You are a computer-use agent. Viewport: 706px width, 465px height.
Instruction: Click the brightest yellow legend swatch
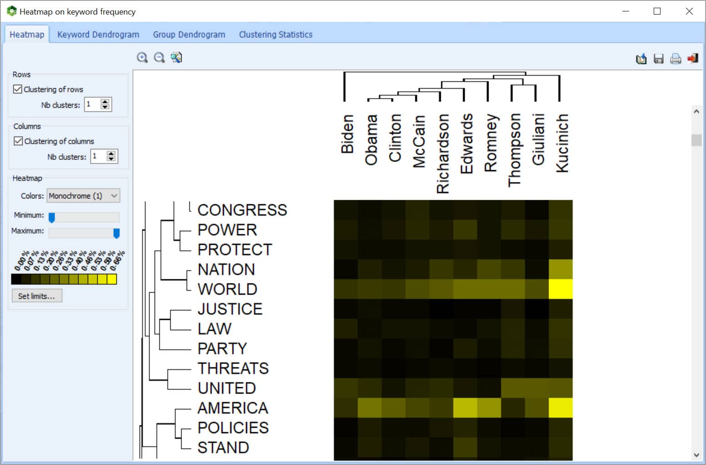tap(112, 279)
